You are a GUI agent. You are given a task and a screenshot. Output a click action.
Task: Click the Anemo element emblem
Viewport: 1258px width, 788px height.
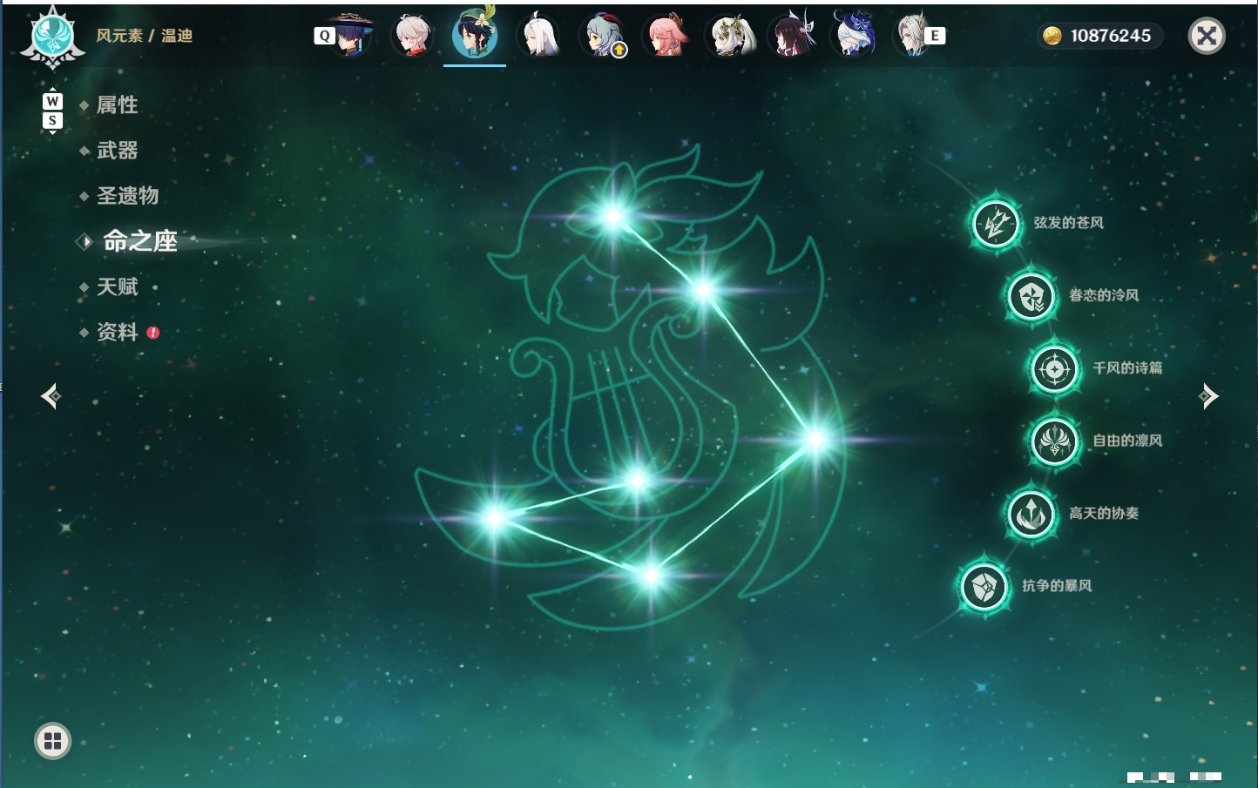tap(52, 37)
